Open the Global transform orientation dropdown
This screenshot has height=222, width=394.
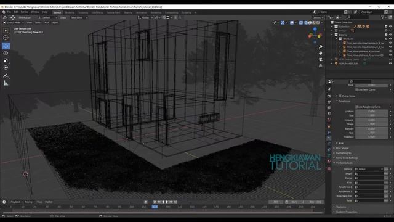pyautogui.click(x=145, y=17)
